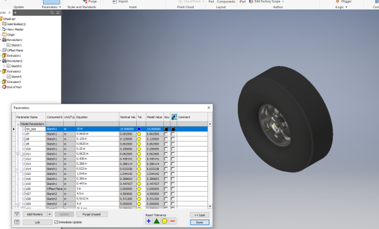Collapse the Revolution1 node in browser

click(x=1, y=40)
